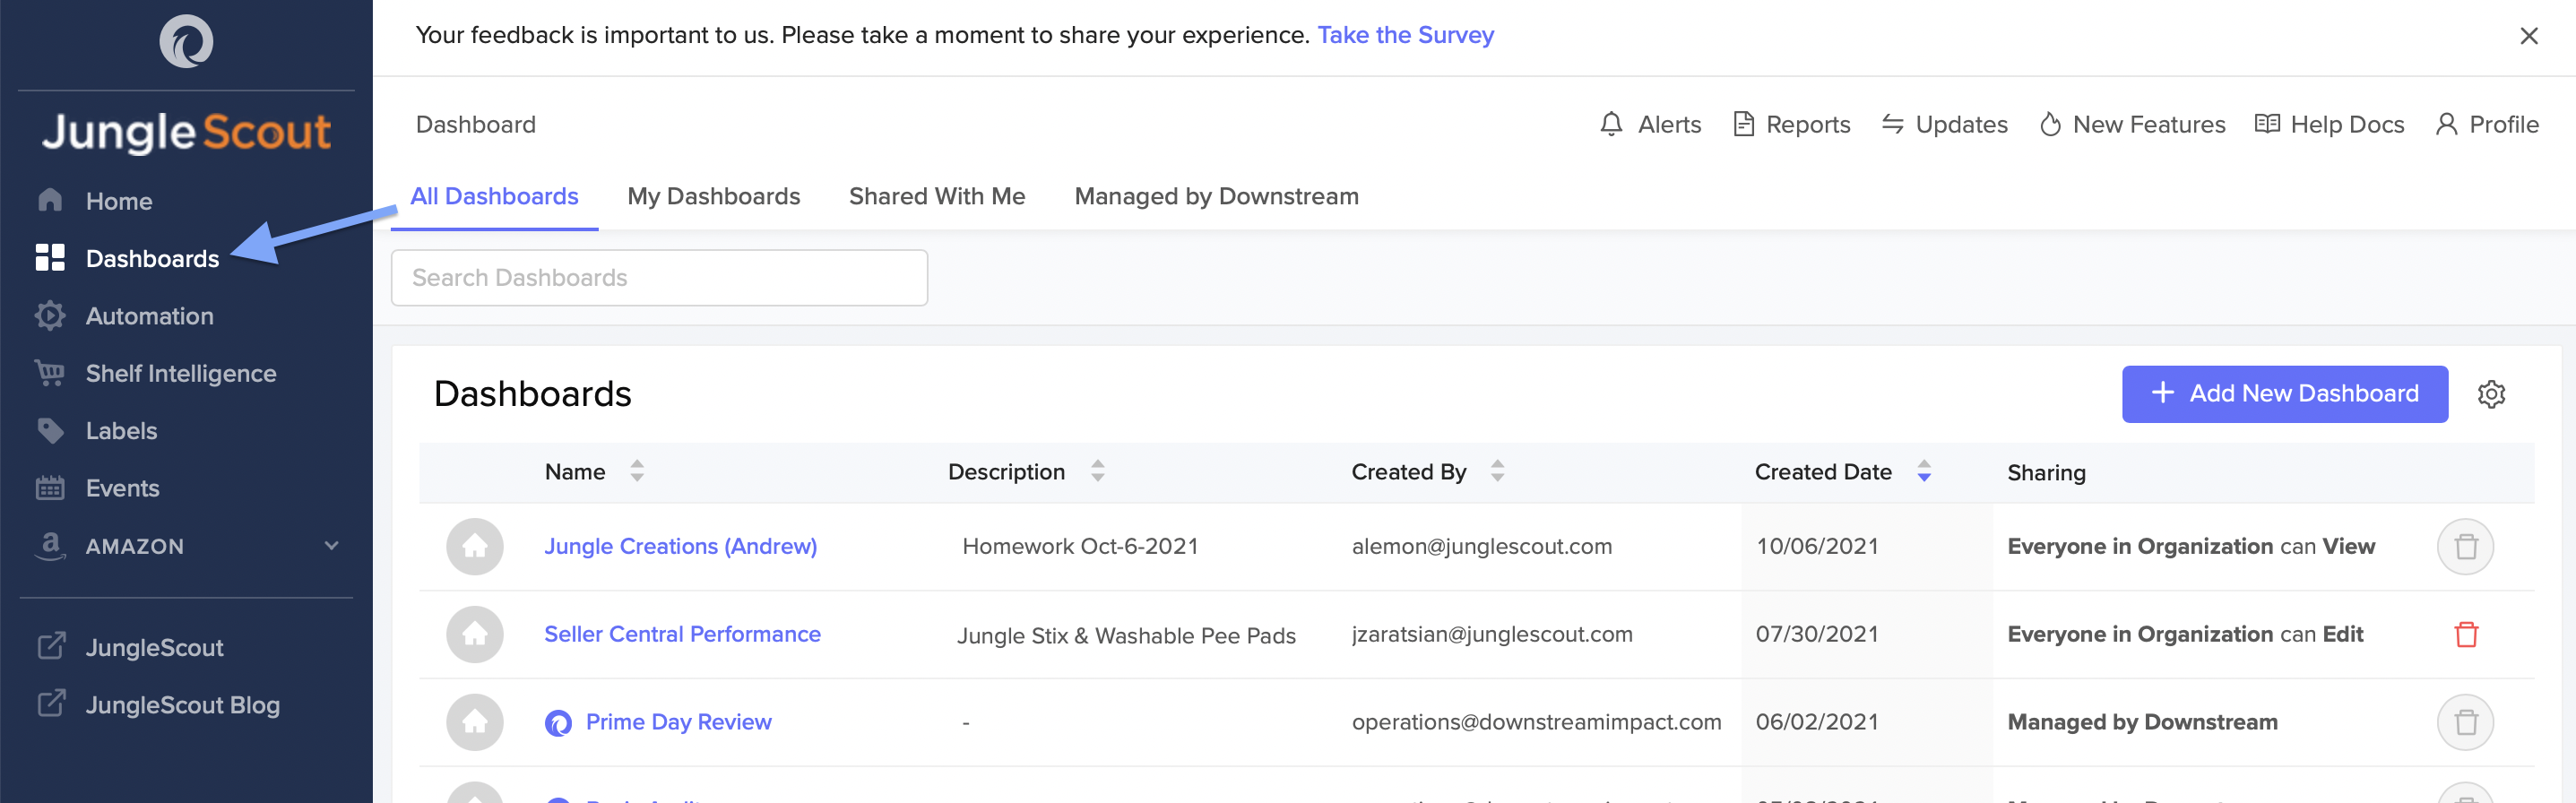Click the Jungle Scout logo icon

click(186, 42)
